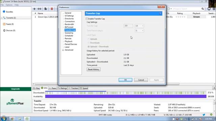Click the Create New Torrent file icon
The image size is (216, 121).
pyautogui.click(x=46, y=9)
